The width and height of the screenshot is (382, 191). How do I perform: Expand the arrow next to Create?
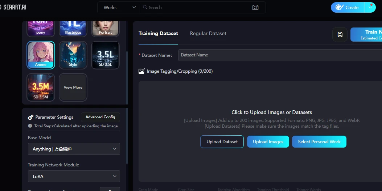(370, 8)
